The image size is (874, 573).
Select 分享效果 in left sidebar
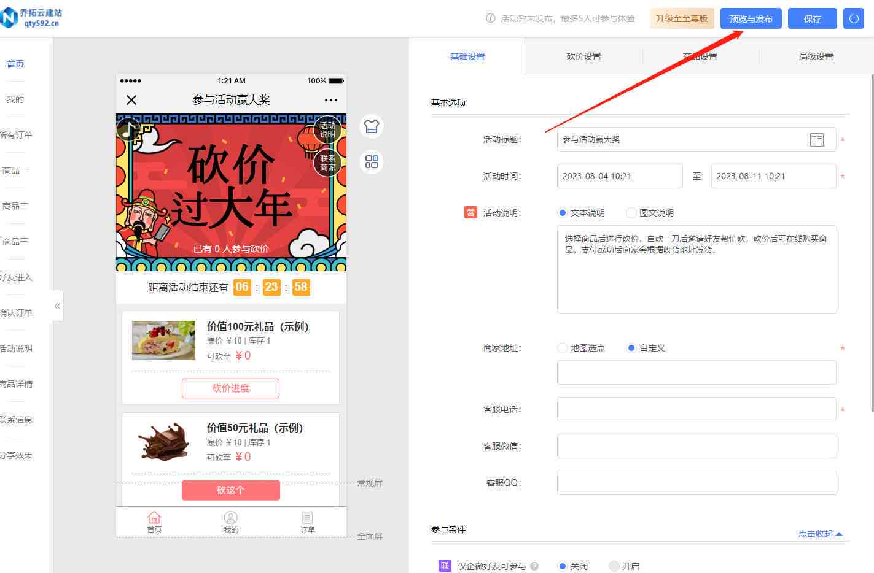(17, 455)
